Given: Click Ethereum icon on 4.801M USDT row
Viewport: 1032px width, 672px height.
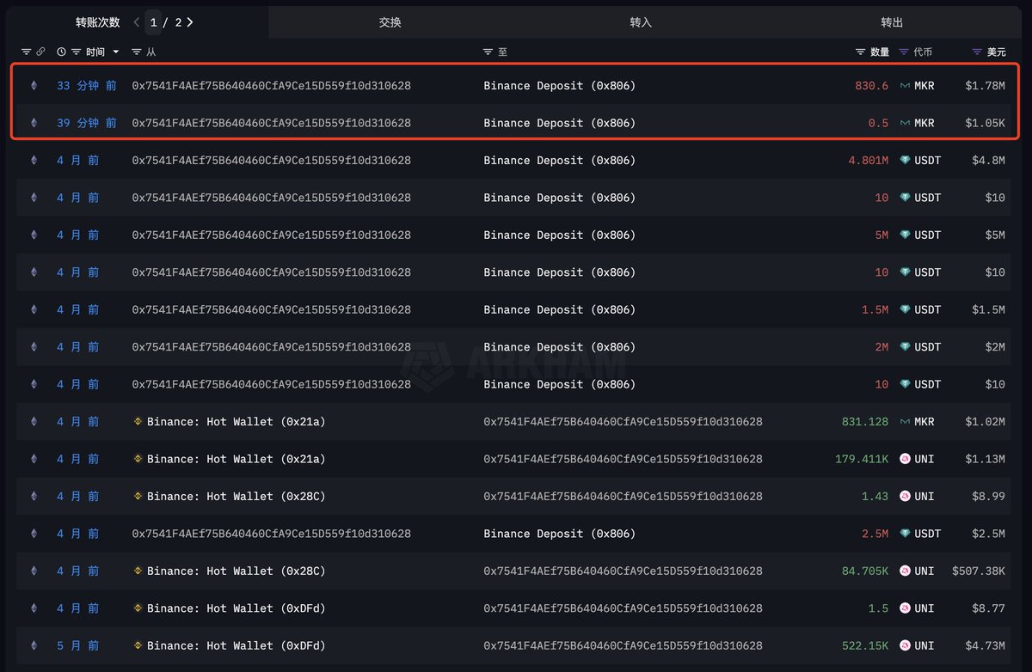Looking at the screenshot, I should pos(34,161).
